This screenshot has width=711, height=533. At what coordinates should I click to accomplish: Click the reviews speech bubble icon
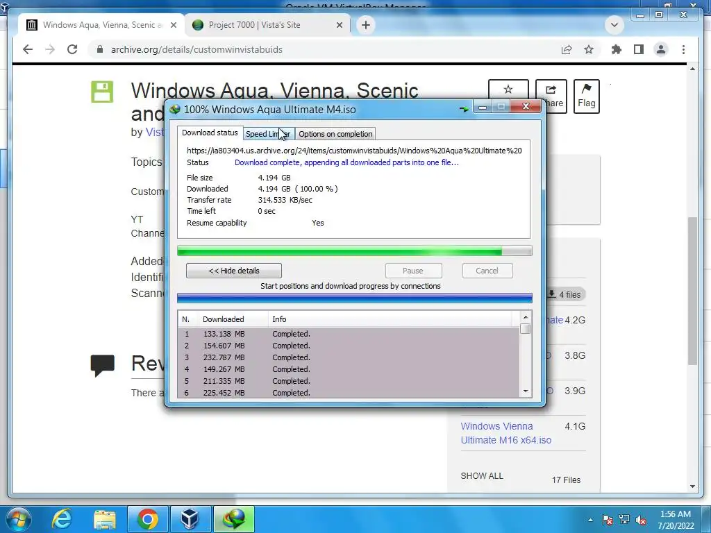[103, 365]
